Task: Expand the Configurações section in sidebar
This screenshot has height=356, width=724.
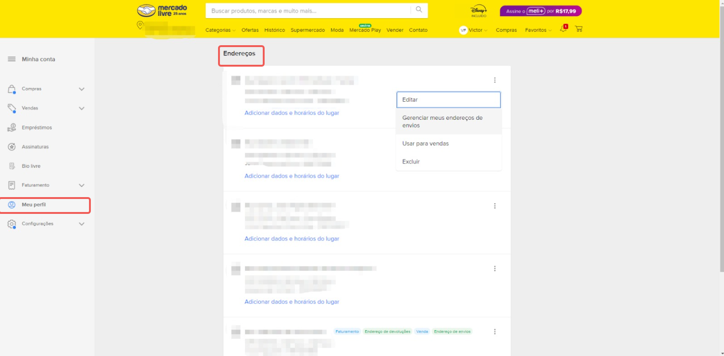Action: (x=82, y=224)
